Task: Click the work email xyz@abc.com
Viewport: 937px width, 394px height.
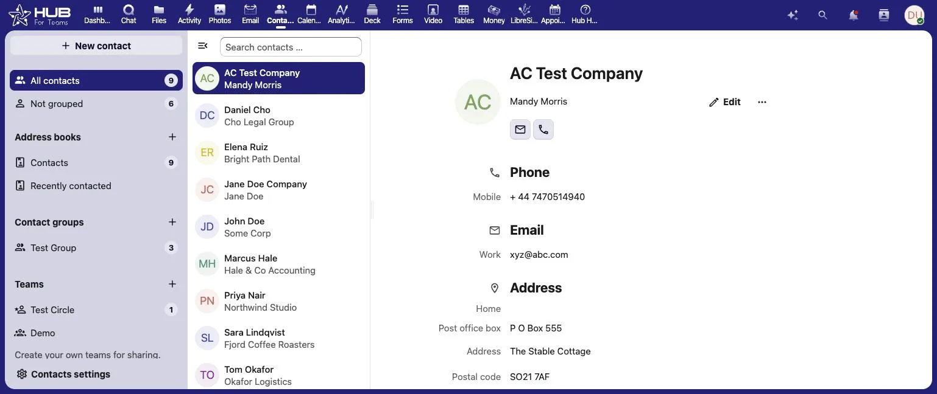Action: [x=539, y=255]
